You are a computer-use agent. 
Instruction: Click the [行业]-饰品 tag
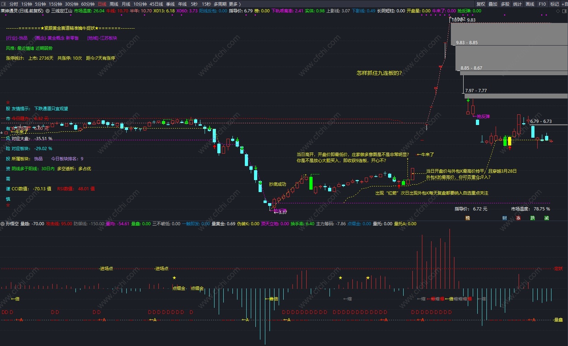[17, 38]
